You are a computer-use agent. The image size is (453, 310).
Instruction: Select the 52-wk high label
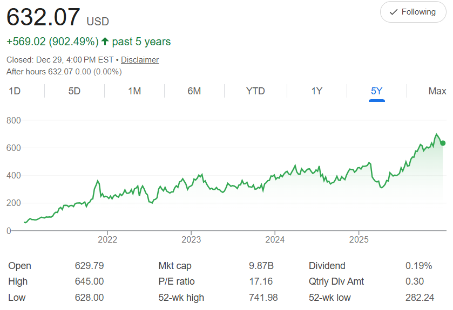click(181, 297)
